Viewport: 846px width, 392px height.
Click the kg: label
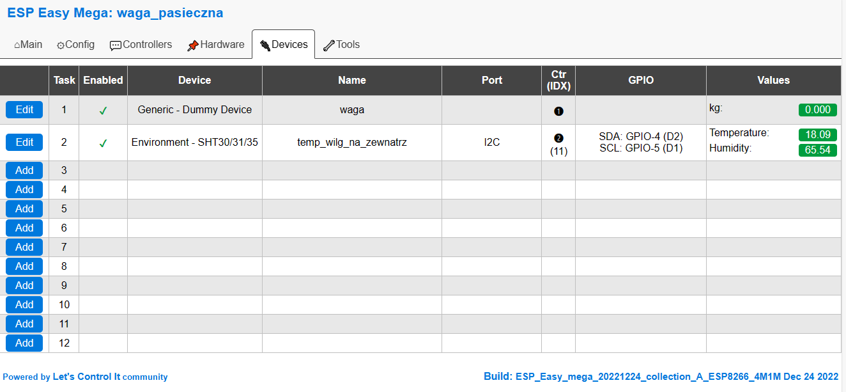pyautogui.click(x=716, y=108)
